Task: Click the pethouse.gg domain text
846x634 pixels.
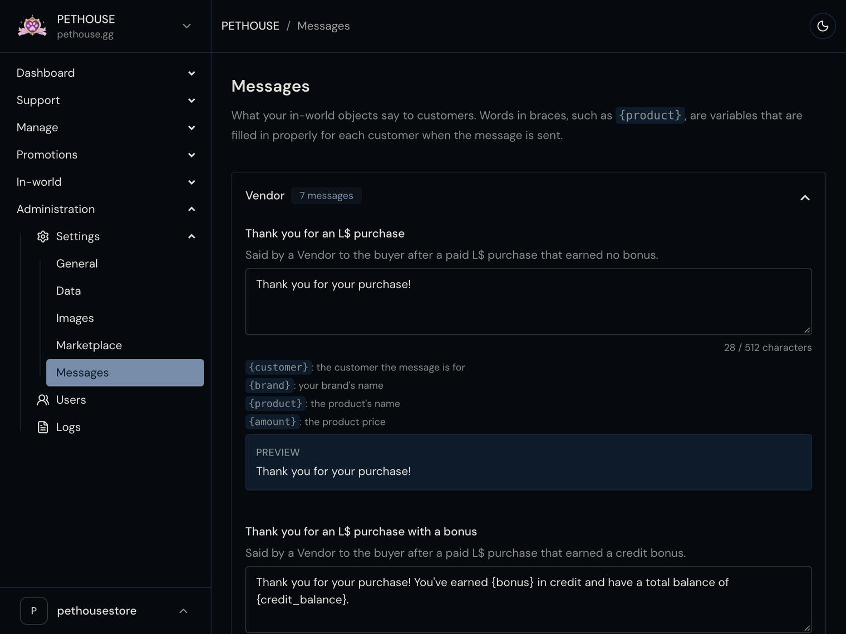Action: 85,34
